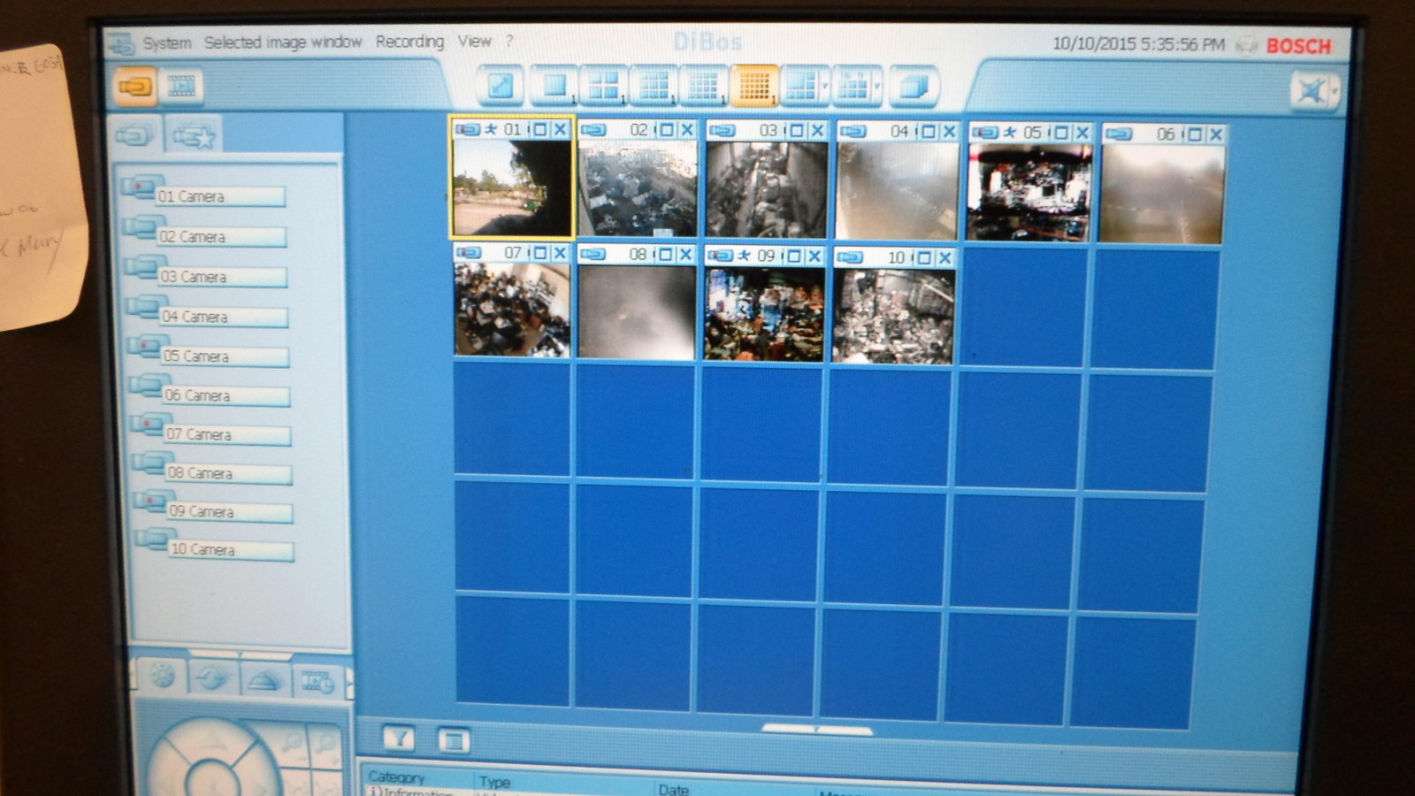Select 01 Camera in the list
This screenshot has width=1415, height=796.
point(220,196)
